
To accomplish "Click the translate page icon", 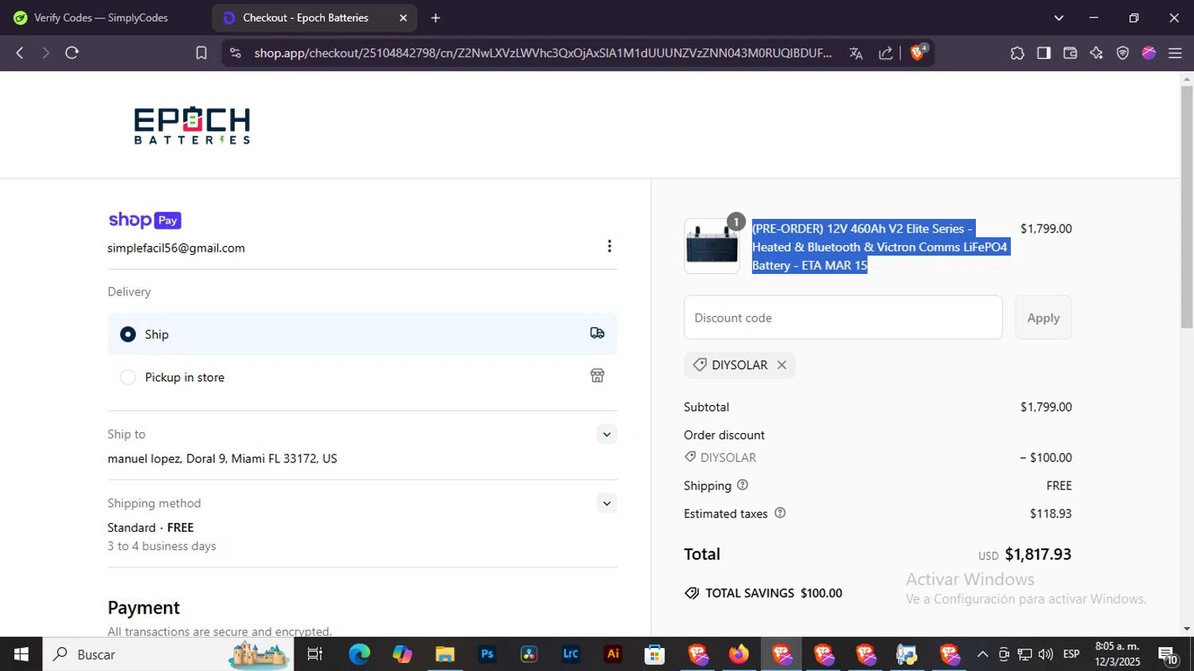I will click(856, 53).
